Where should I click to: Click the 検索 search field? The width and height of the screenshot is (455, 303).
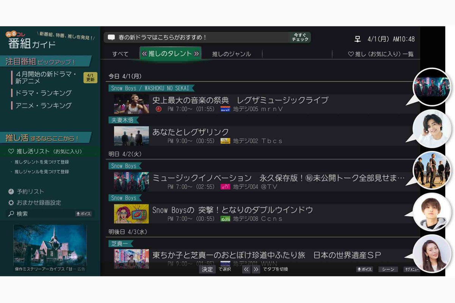pos(50,214)
